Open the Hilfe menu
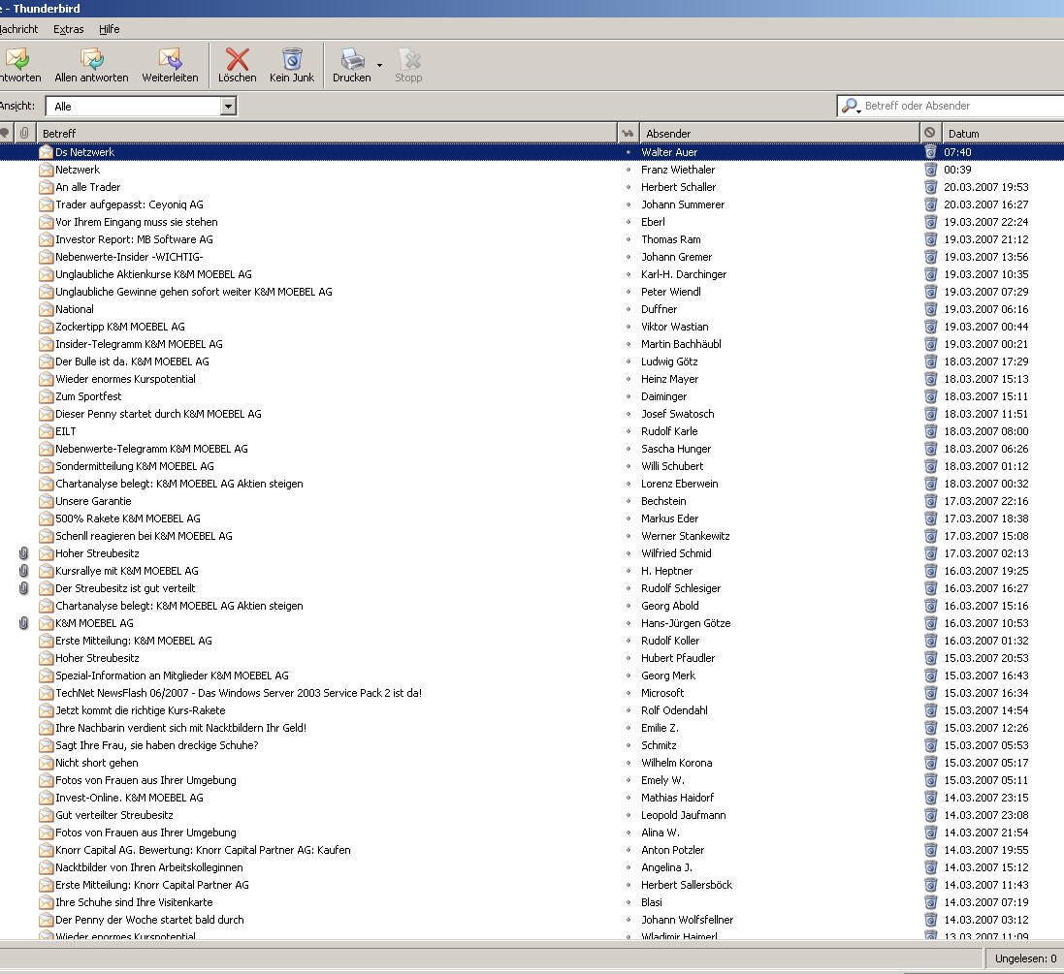 click(x=110, y=29)
